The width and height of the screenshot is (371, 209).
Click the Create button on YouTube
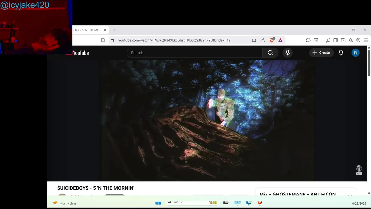tap(321, 53)
